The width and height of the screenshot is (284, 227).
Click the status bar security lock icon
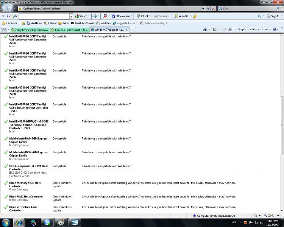[255, 216]
